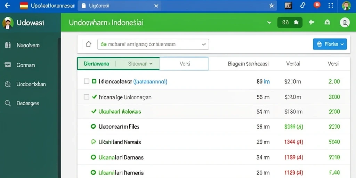Close the Urptoresir browser tab
Image resolution: width=356 pixels, height=178 pixels.
pos(156,6)
